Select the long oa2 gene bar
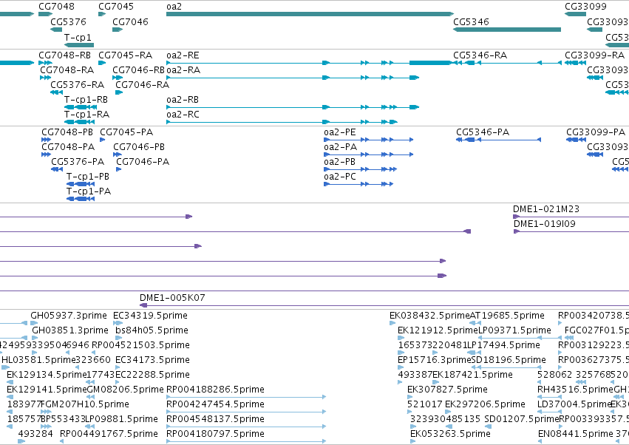 point(310,14)
